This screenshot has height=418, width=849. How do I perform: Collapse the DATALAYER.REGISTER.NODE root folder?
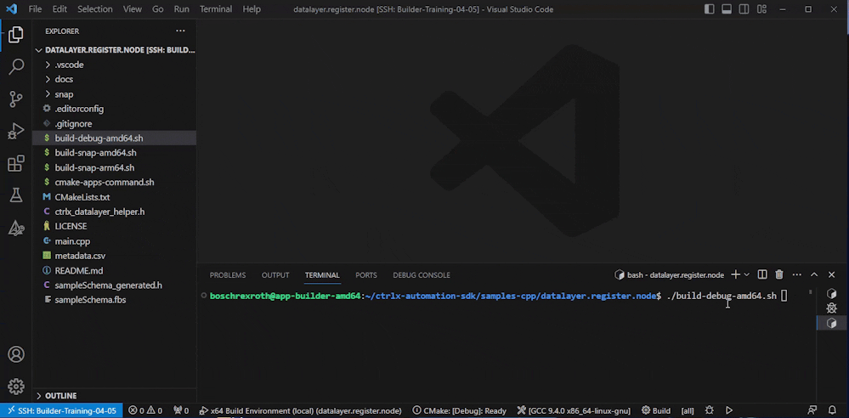coord(114,50)
